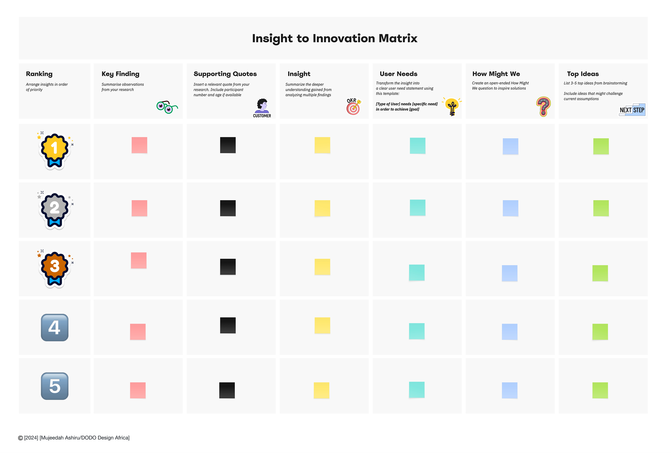Click the black sticky note in row 2
The image size is (671, 453).
pyautogui.click(x=228, y=208)
